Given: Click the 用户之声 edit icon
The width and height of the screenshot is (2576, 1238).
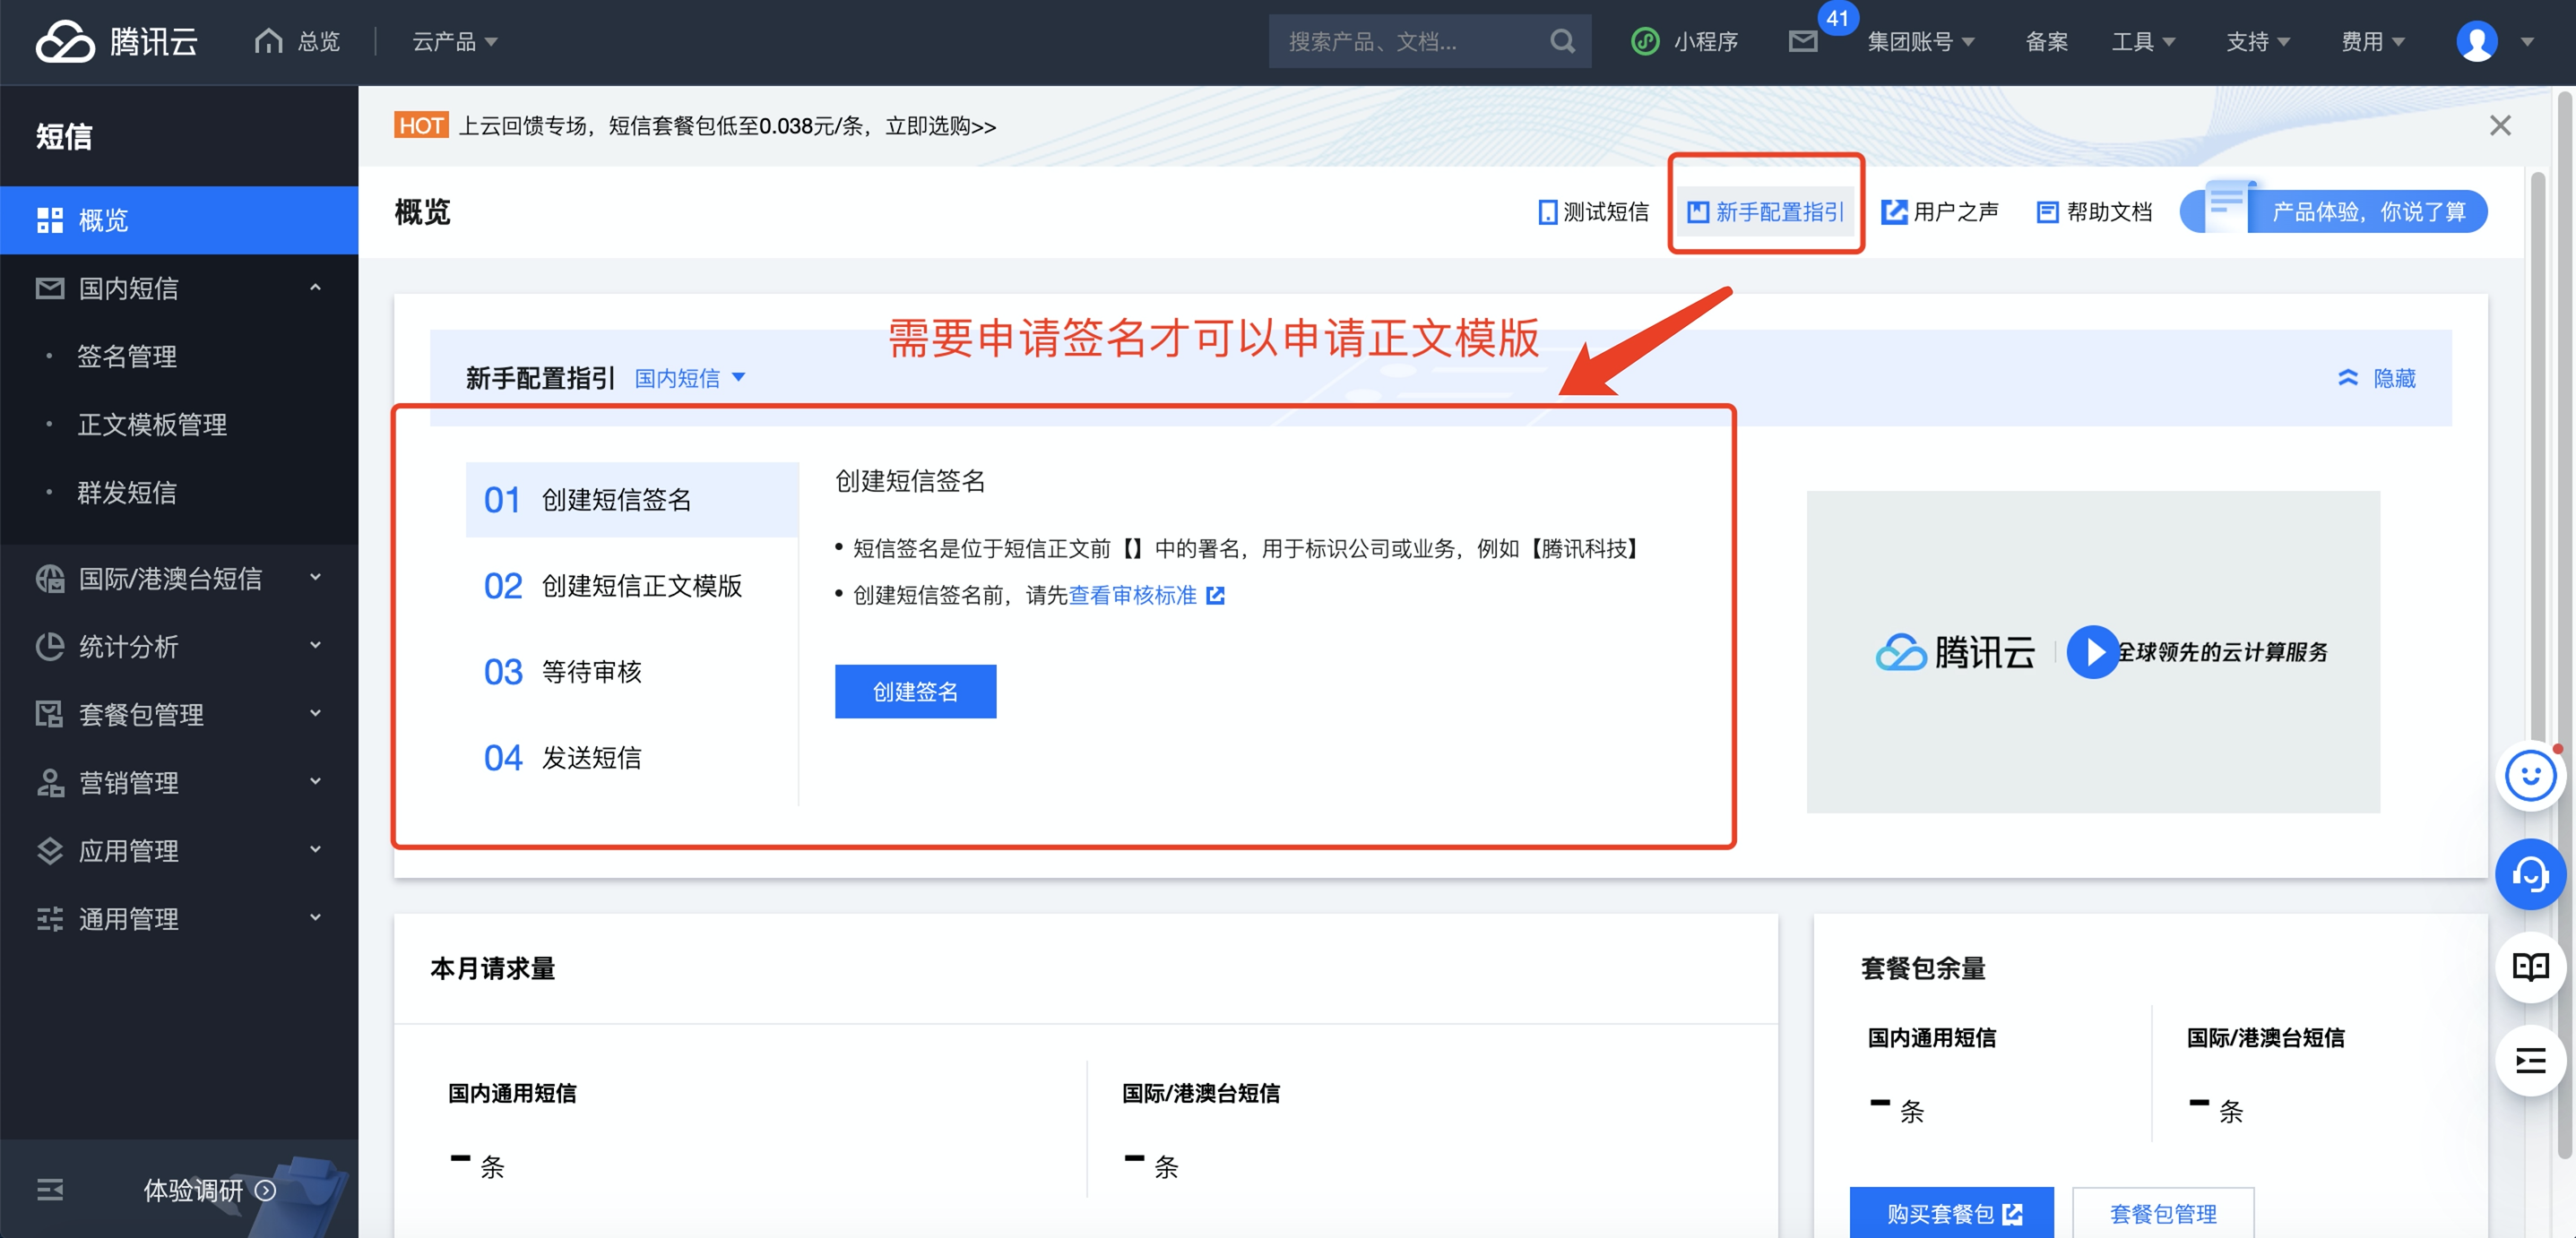Looking at the screenshot, I should (1894, 211).
